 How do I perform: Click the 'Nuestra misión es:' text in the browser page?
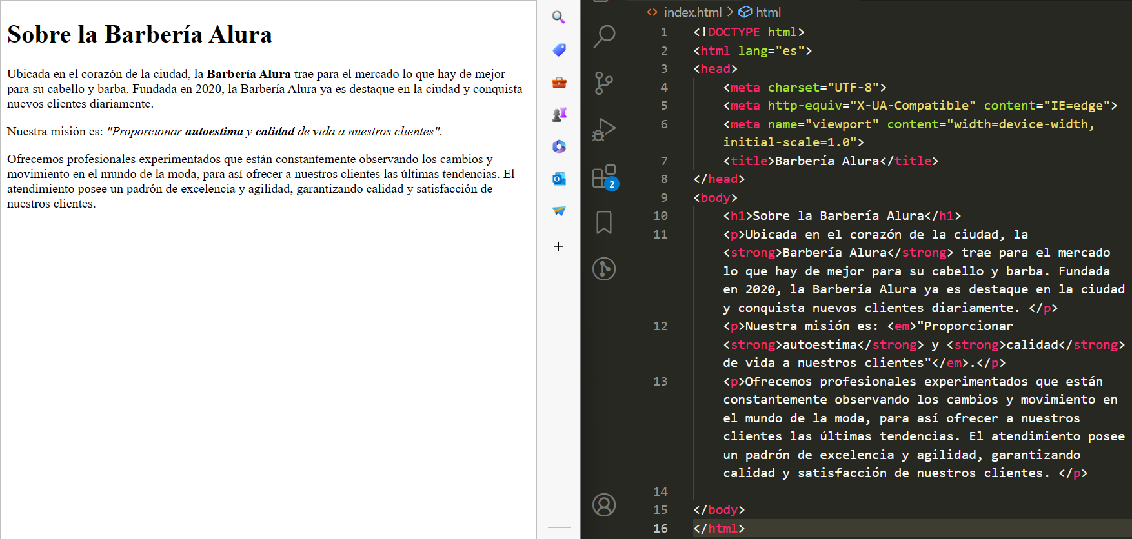pyautogui.click(x=55, y=132)
